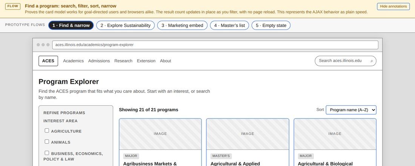Viewport: 415px width, 166px height.
Task: Open the Agricultural & Applied card image
Action: 248,134
